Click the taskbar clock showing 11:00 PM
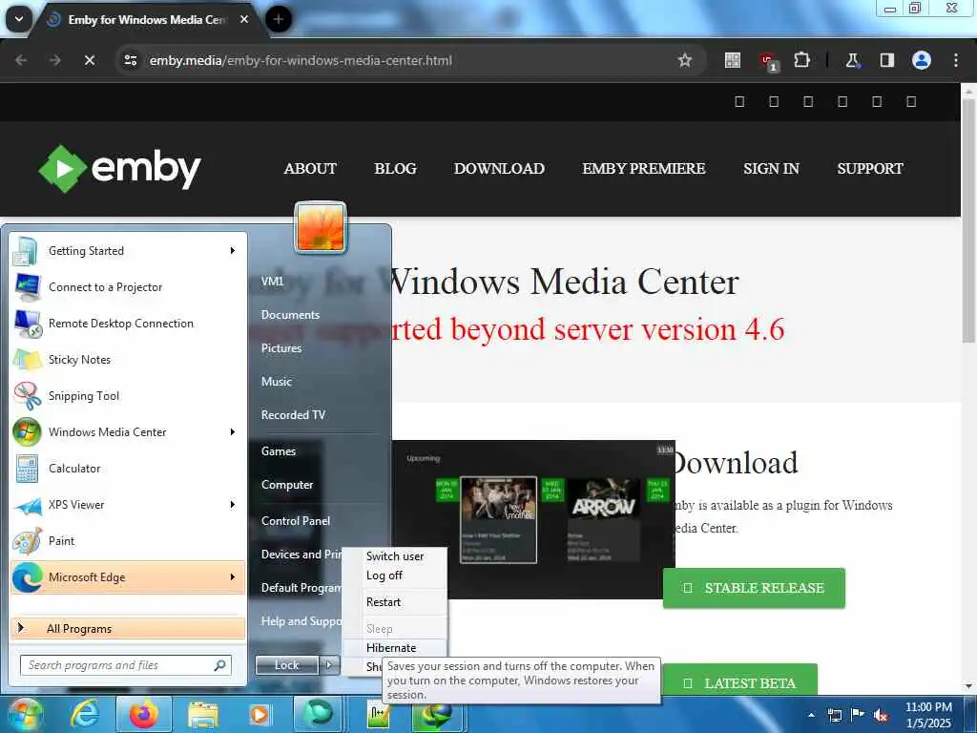Image resolution: width=977 pixels, height=733 pixels. [928, 715]
